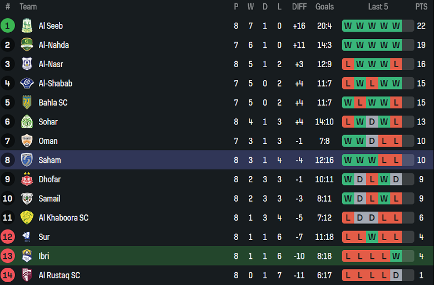Viewport: 434px width, 285px height.
Task: Select the Ibri team name
Action: tap(44, 256)
